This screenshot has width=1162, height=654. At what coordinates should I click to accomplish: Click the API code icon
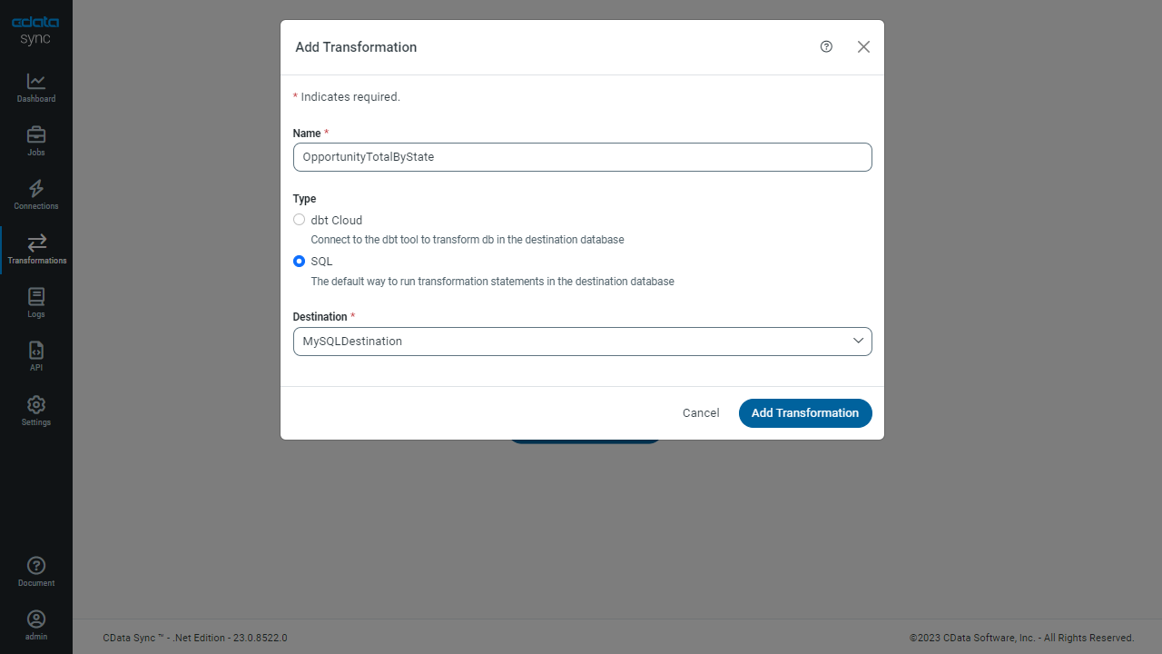point(36,351)
